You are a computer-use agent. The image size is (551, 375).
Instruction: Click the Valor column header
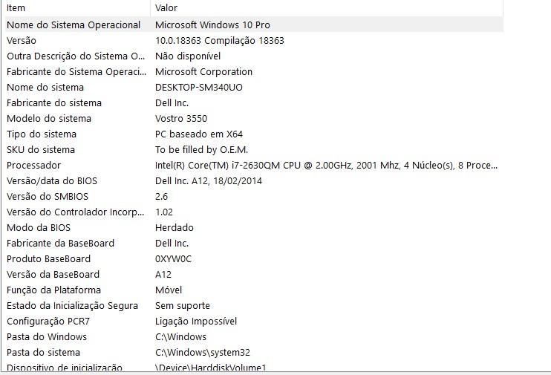pos(327,8)
